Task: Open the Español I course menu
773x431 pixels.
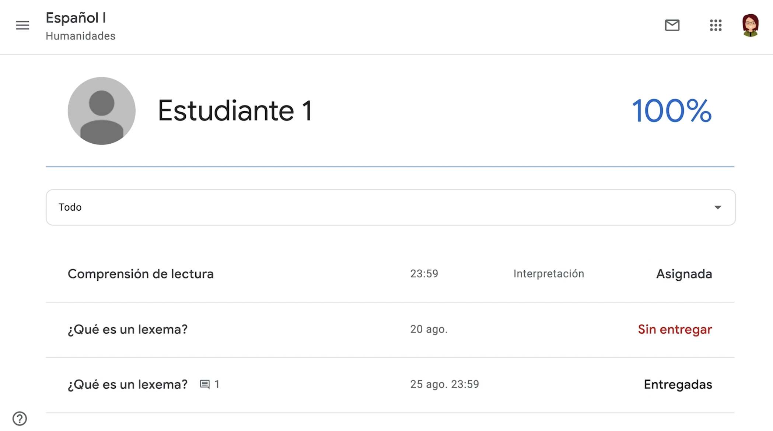Action: tap(21, 24)
